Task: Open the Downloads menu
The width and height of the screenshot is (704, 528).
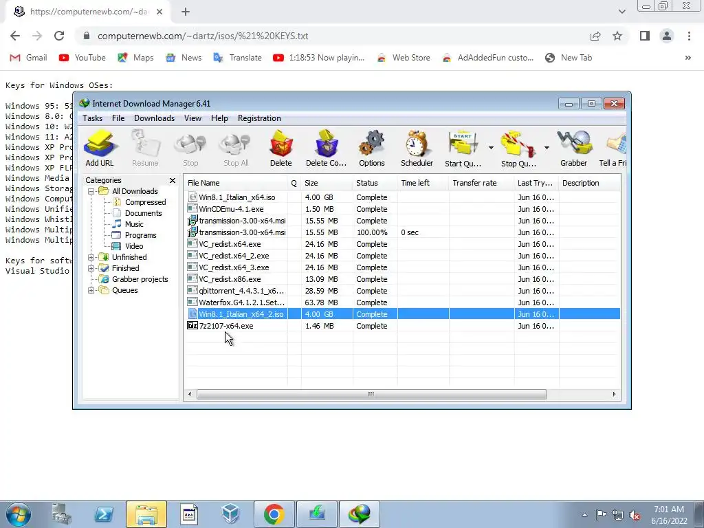Action: [x=154, y=118]
